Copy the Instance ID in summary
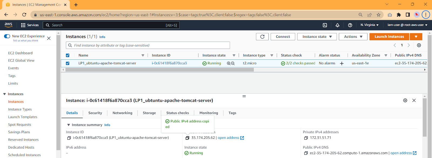Screen dimensions: 432x158 69,138
